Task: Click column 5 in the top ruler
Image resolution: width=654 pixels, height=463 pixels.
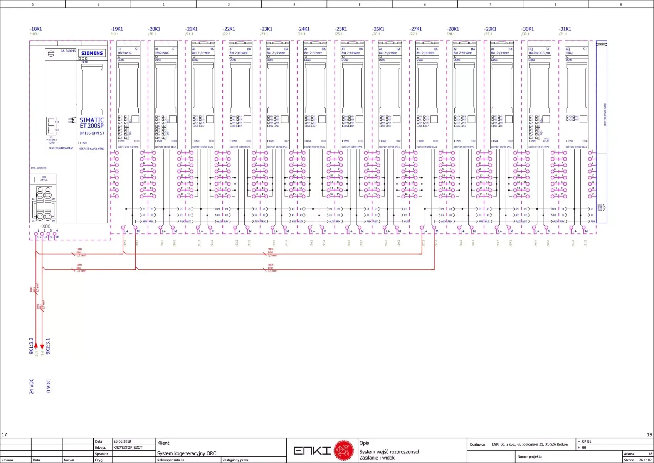Action: click(360, 5)
